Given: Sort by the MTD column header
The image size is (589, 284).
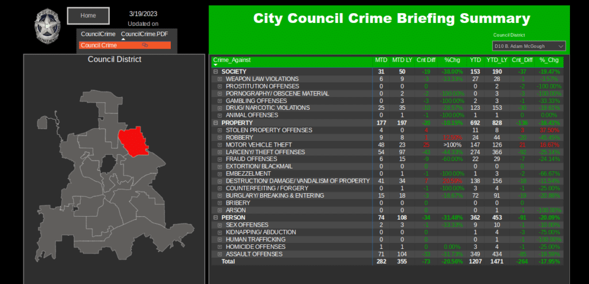Looking at the screenshot, I should point(380,60).
